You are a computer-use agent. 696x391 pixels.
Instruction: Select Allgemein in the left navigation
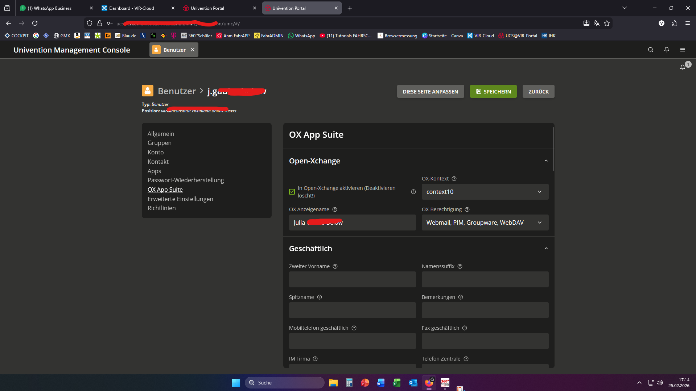(161, 134)
